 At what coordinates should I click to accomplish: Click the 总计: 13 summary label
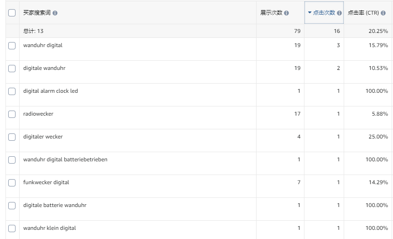point(33,31)
